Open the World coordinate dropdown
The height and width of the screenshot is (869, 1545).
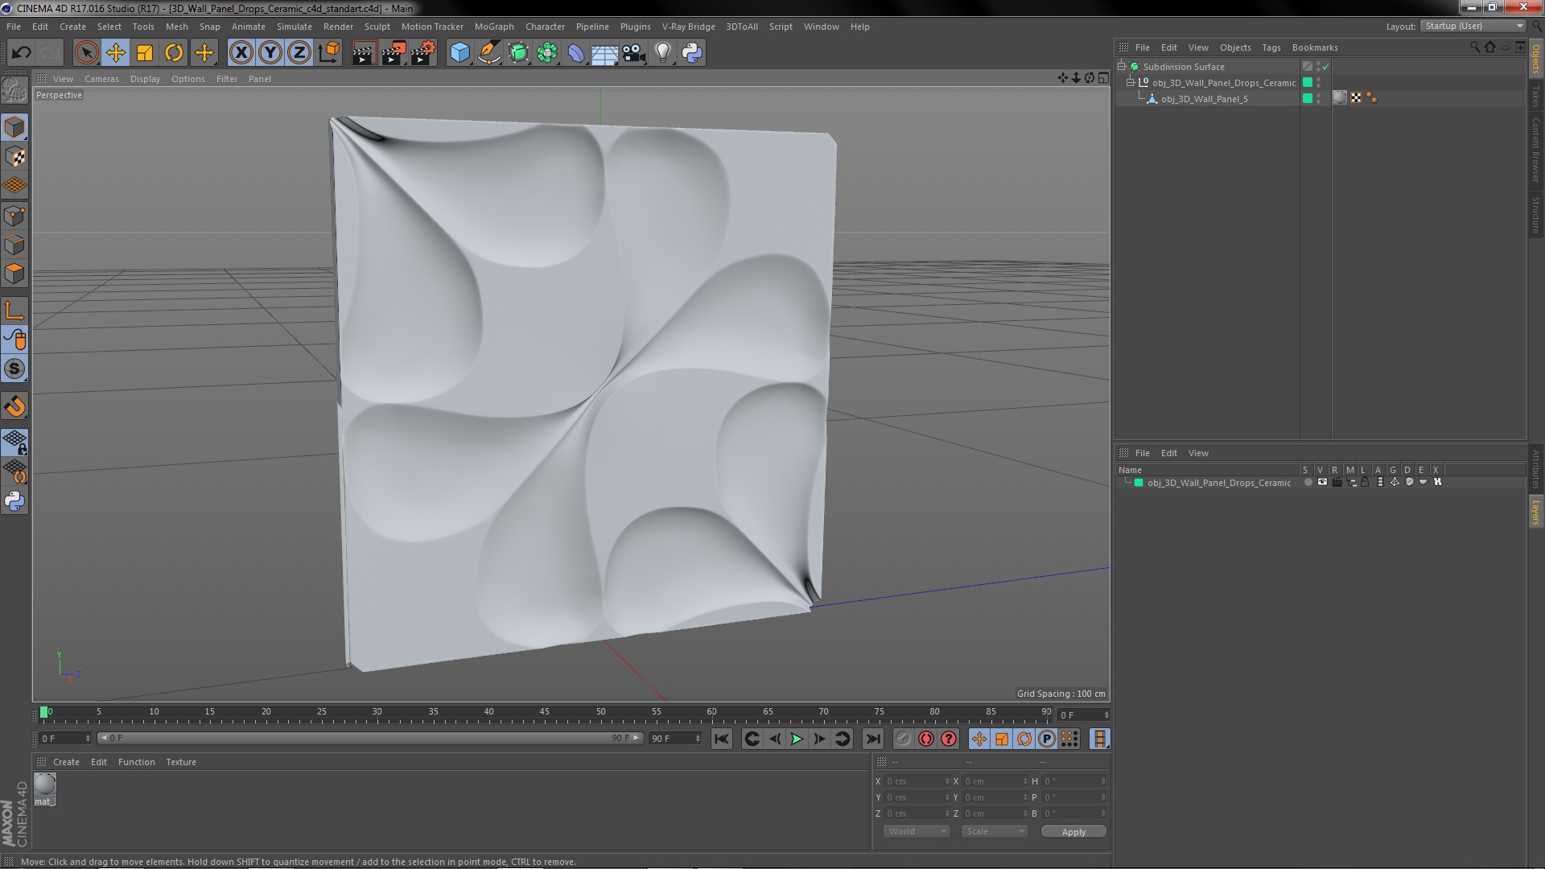click(x=917, y=831)
